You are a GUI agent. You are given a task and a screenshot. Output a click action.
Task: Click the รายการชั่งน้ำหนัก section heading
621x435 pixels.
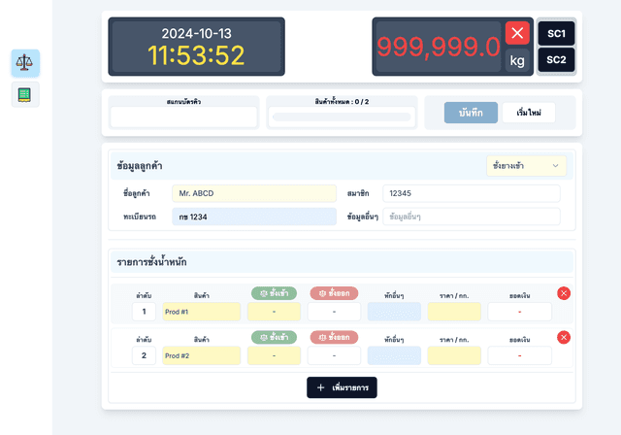(x=151, y=262)
